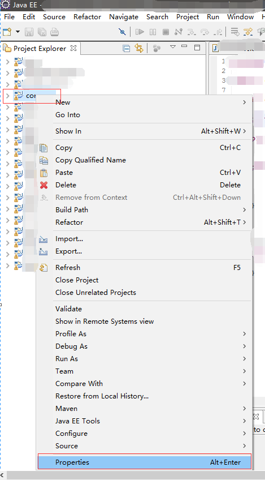Open the Source menu in menu bar

54,17
